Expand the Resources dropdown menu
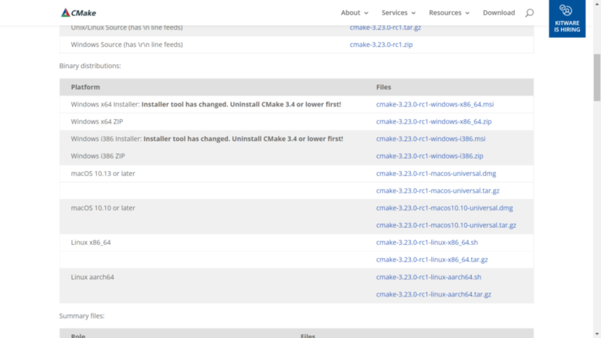The height and width of the screenshot is (338, 601). point(449,13)
